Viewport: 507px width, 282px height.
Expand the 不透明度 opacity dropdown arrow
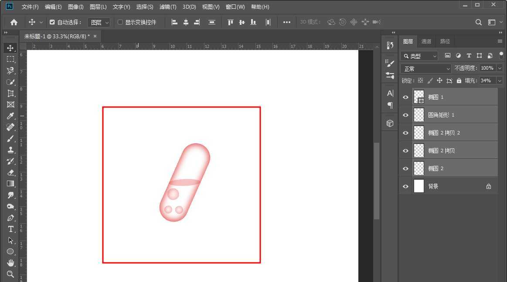pyautogui.click(x=500, y=68)
